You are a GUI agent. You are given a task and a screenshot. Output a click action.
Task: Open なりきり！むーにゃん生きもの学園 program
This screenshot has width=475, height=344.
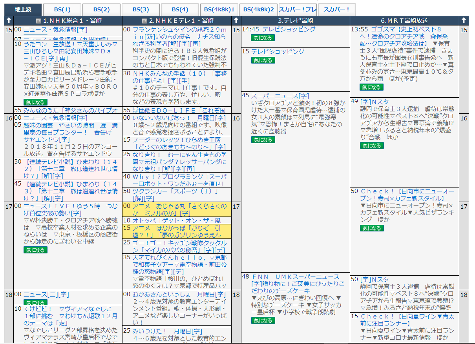(x=179, y=162)
